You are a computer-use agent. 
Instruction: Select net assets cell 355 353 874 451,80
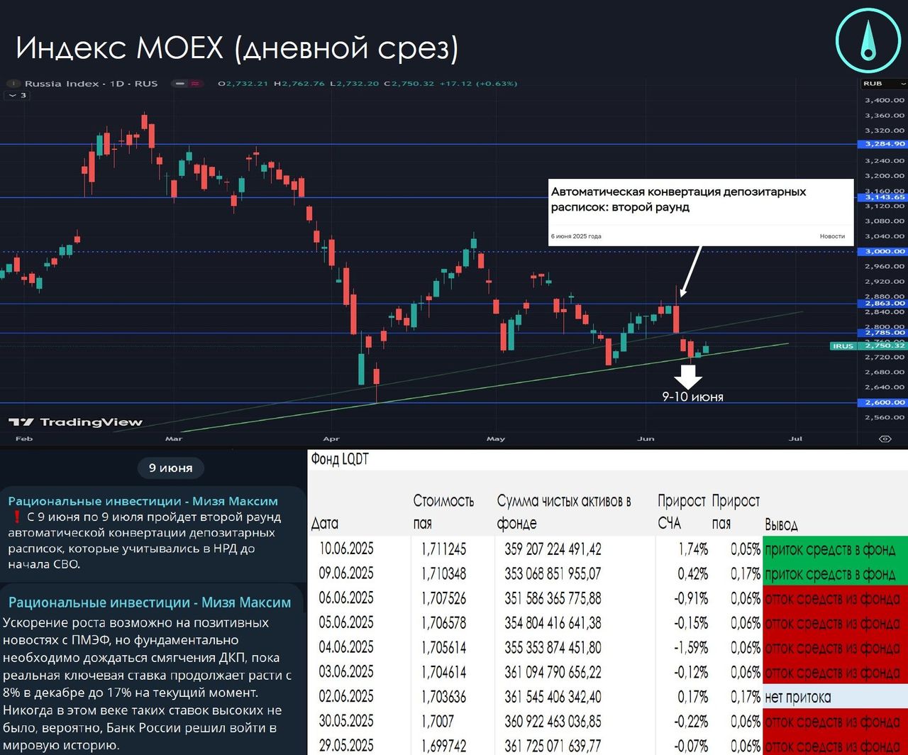click(x=553, y=647)
